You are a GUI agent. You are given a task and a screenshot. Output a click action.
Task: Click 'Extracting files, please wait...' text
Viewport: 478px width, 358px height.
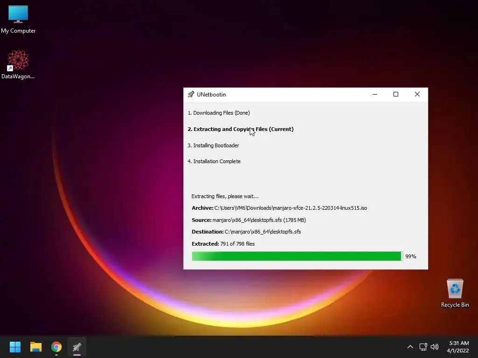coord(225,196)
